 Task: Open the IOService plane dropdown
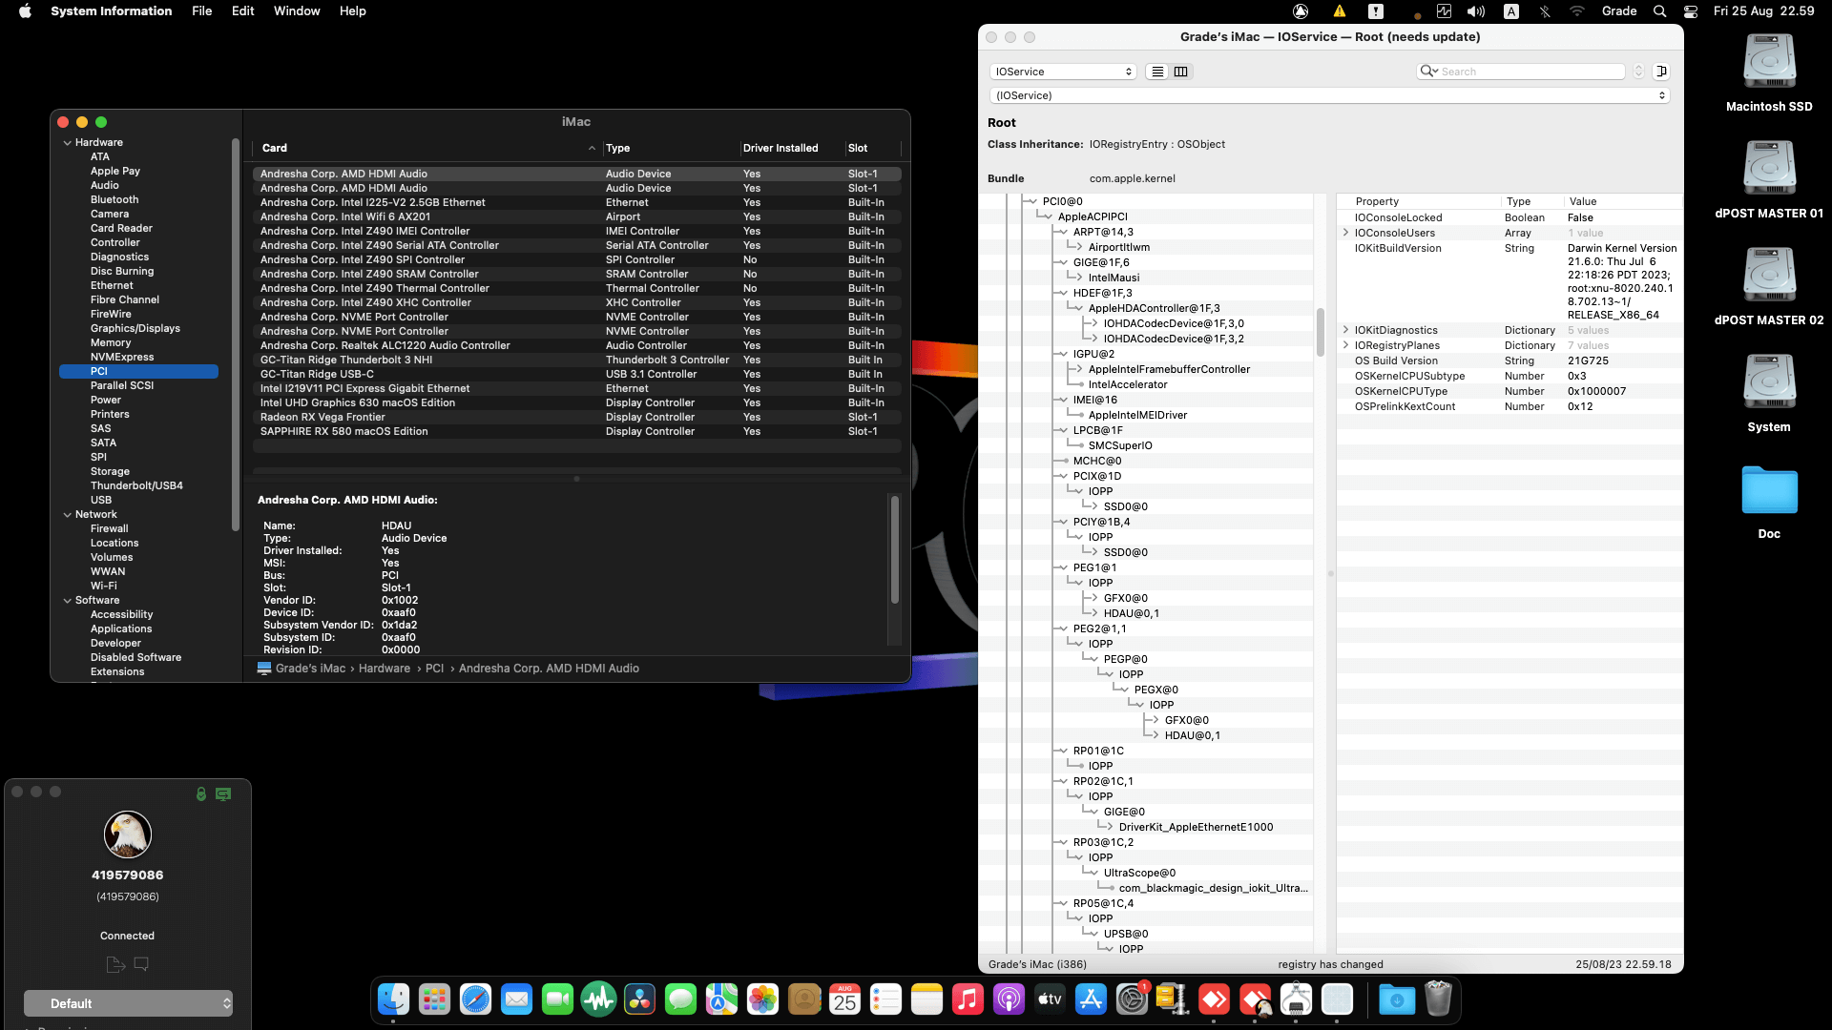[x=1063, y=72]
